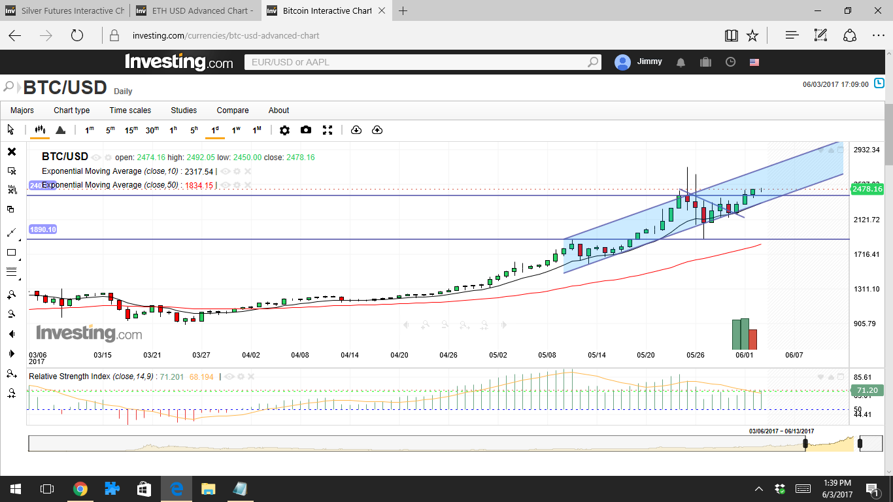The height and width of the screenshot is (502, 893).
Task: Take a chart snapshot with camera icon
Action: tap(306, 130)
